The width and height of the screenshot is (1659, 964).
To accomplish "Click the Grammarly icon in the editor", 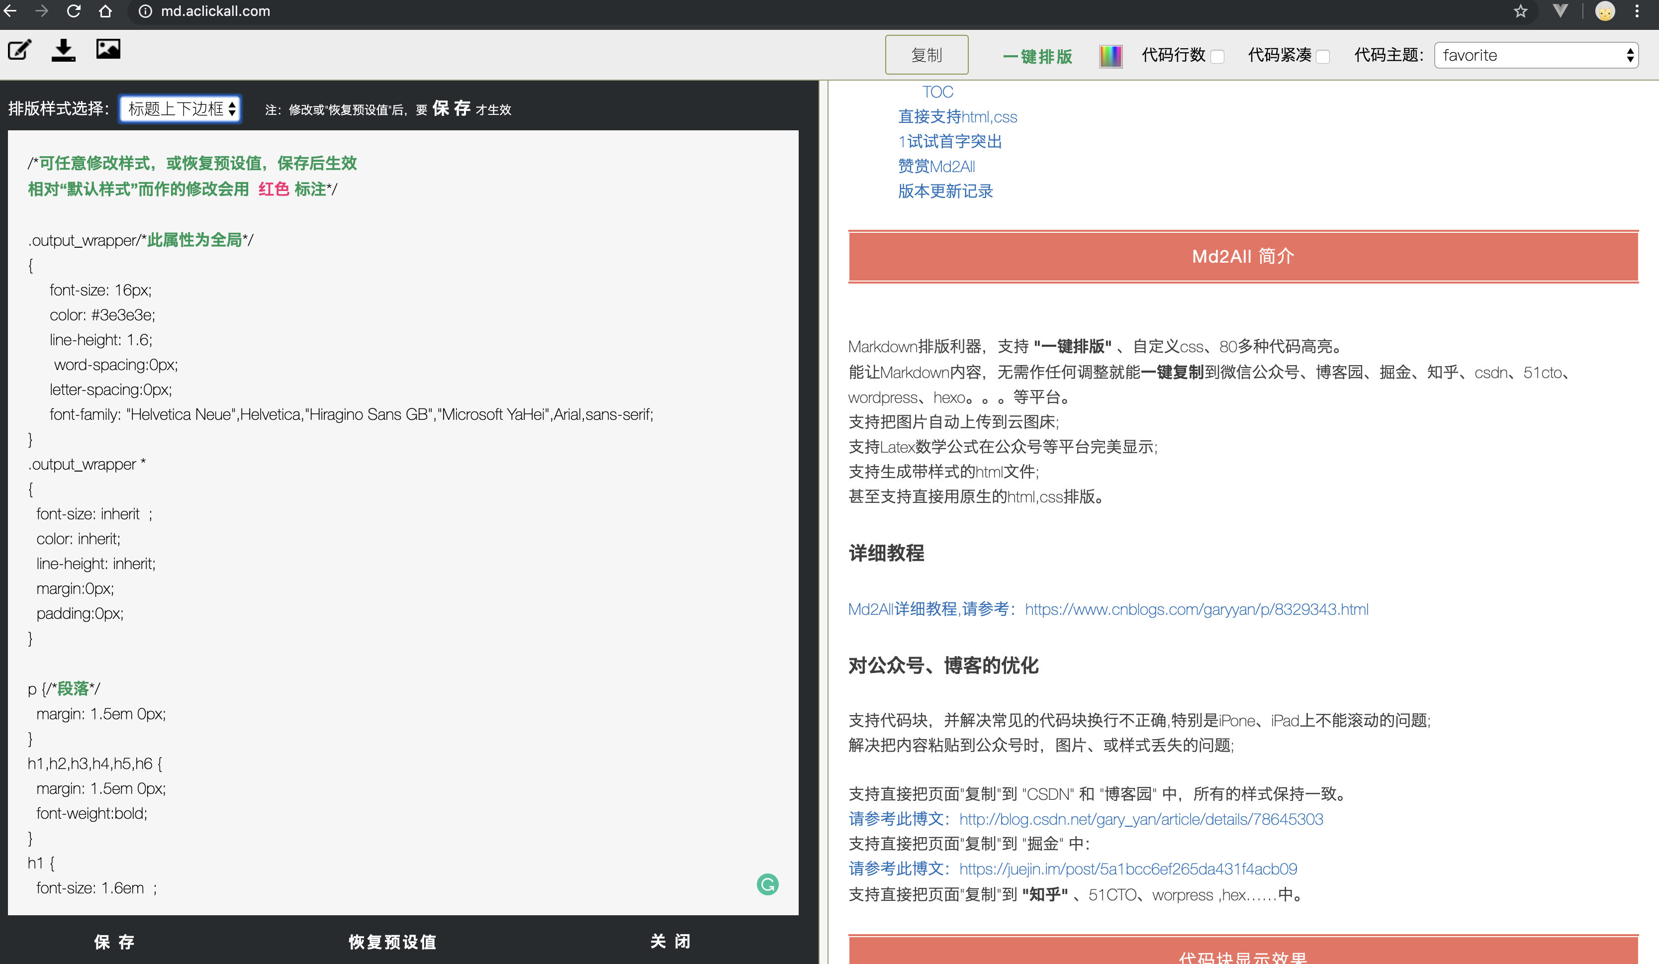I will [768, 883].
